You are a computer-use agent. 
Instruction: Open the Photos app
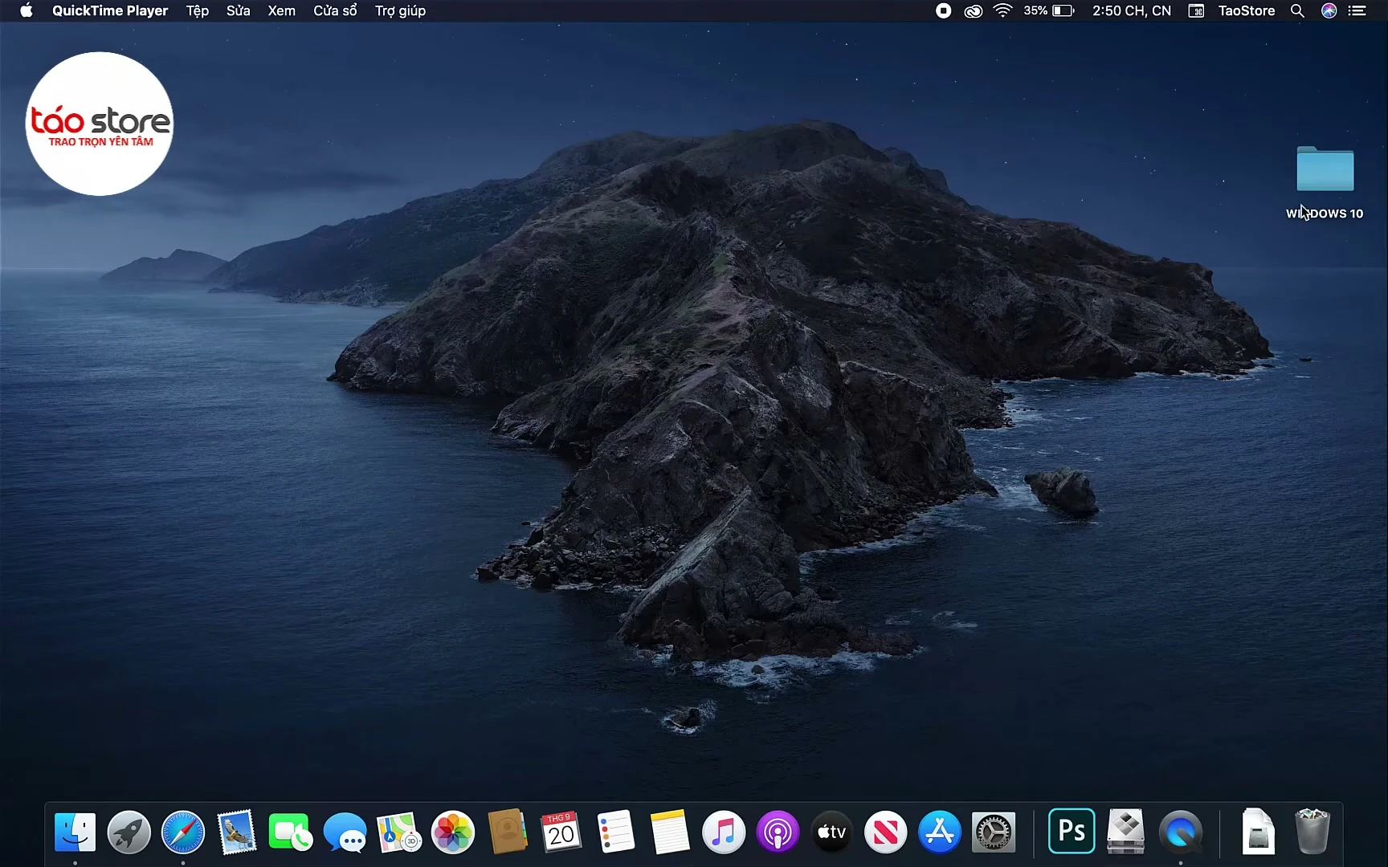coord(452,832)
